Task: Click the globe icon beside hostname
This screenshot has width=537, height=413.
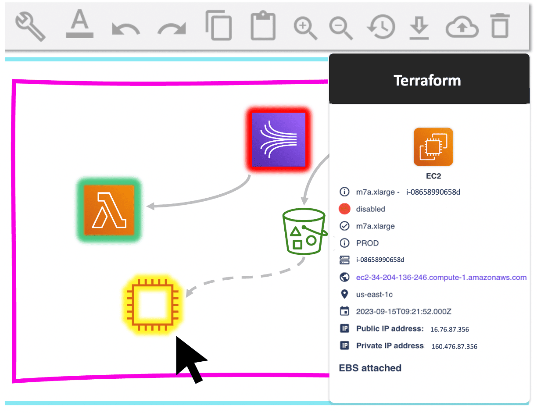Action: (345, 278)
